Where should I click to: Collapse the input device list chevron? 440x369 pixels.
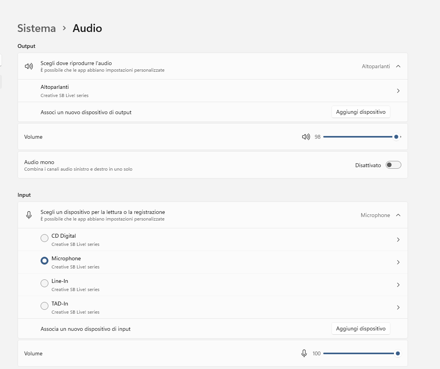point(398,215)
